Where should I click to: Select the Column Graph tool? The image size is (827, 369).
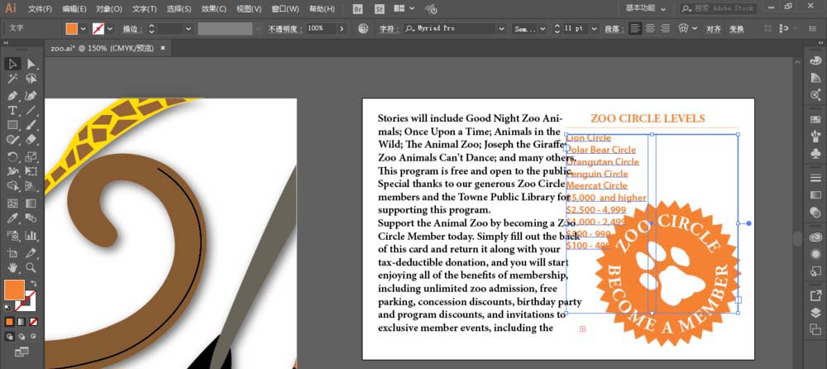click(31, 236)
